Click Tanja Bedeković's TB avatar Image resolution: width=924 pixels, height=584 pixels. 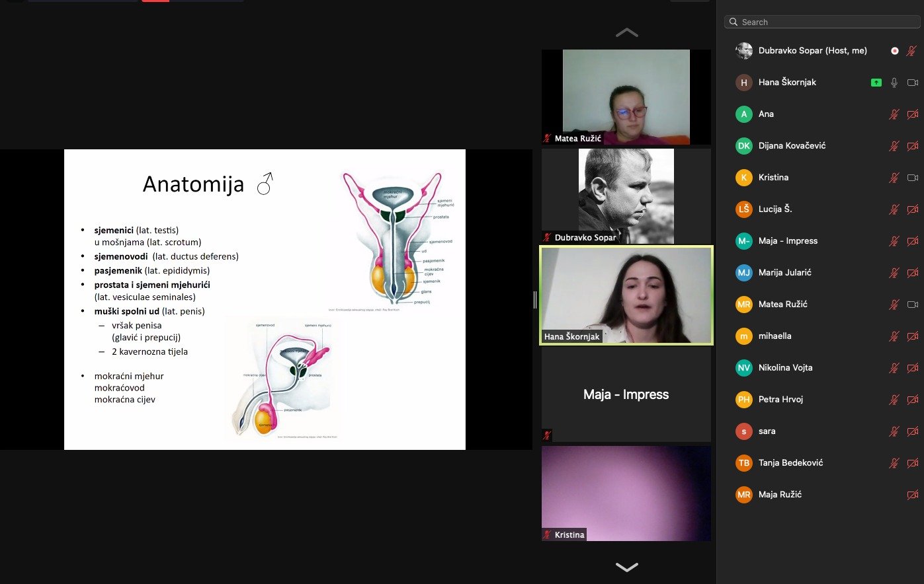[x=744, y=463]
